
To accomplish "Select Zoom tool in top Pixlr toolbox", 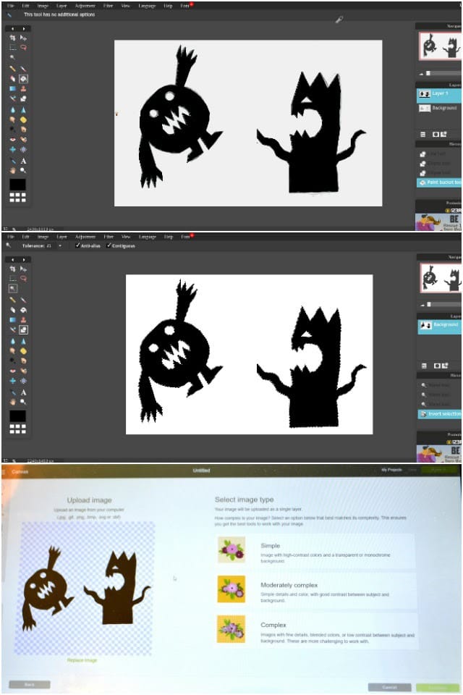I will pos(23,171).
